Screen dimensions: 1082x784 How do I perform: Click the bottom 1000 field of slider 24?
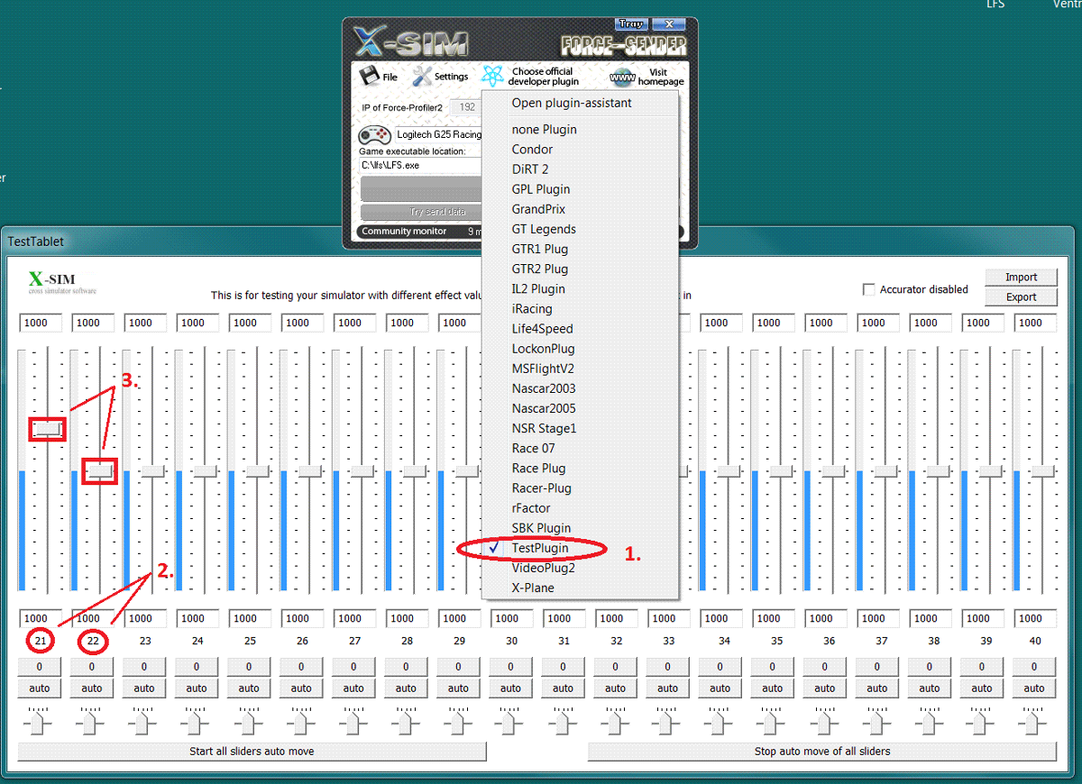(197, 619)
